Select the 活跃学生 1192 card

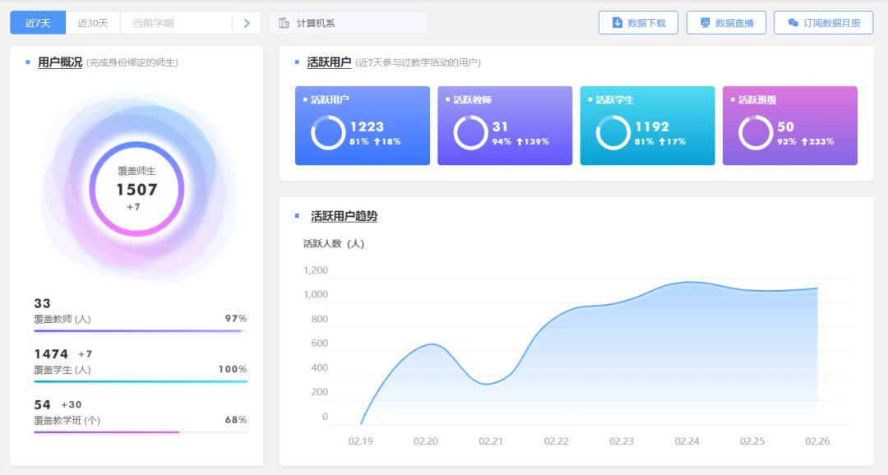[x=647, y=126]
